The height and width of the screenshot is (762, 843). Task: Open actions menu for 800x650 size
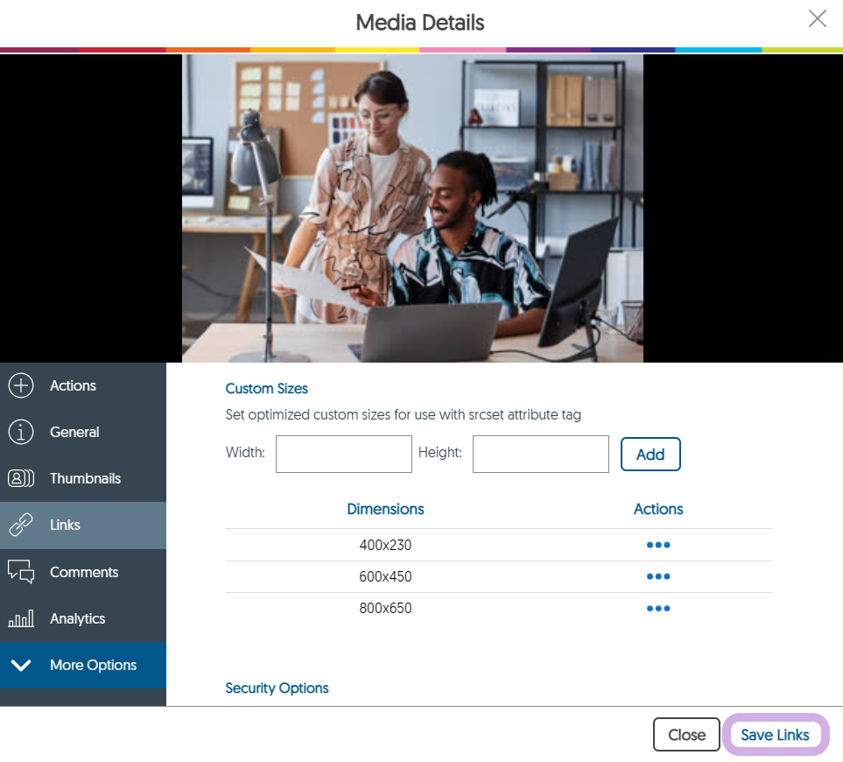click(x=658, y=608)
